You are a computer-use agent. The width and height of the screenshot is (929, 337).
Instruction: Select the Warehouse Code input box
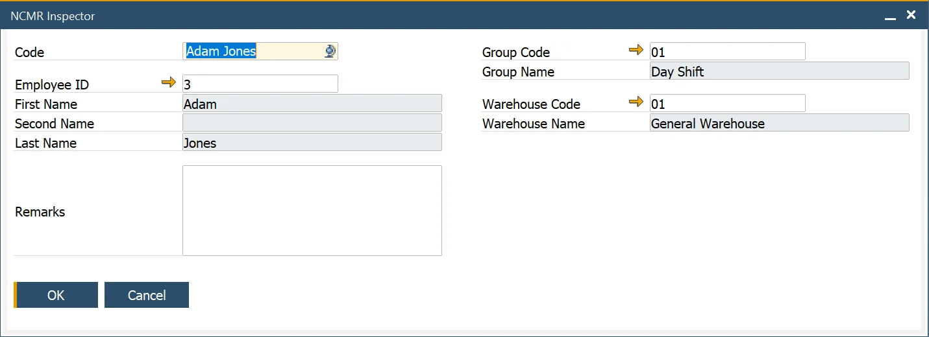727,104
